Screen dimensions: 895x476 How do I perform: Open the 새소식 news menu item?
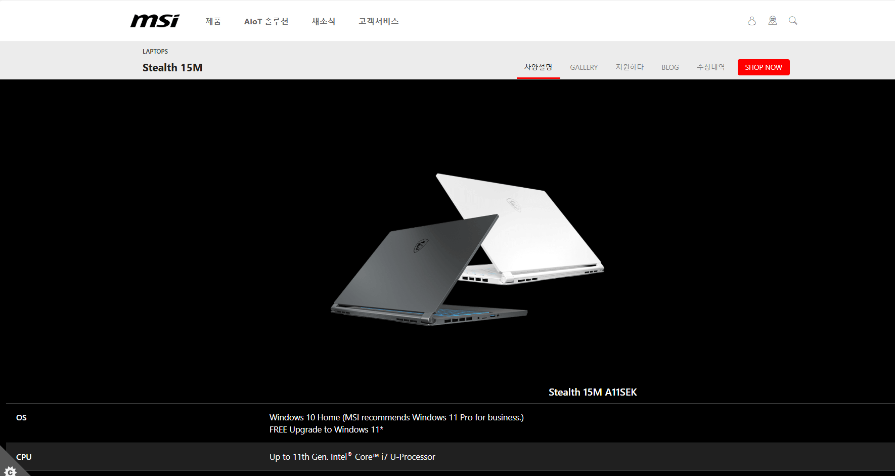click(x=323, y=21)
